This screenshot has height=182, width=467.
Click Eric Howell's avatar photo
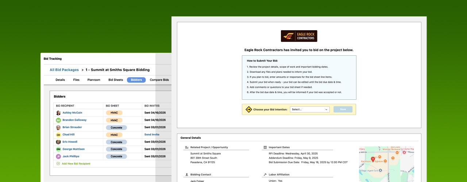pyautogui.click(x=58, y=142)
